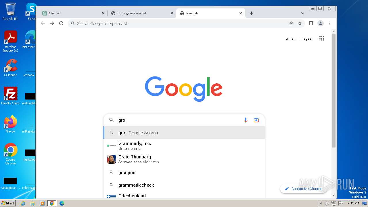Open Acrobat Reader DC desktop icon
The height and width of the screenshot is (207, 368).
(x=10, y=42)
